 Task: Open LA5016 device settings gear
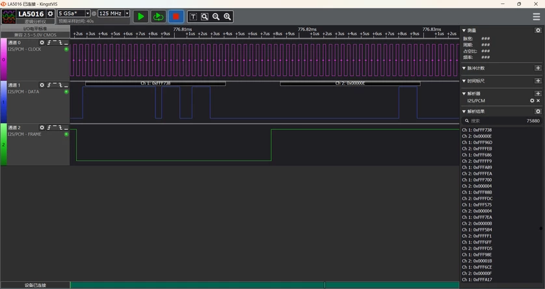[x=50, y=14]
